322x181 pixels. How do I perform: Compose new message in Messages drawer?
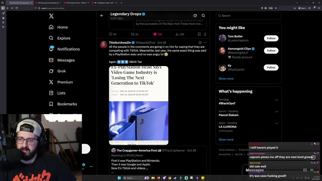305,170
